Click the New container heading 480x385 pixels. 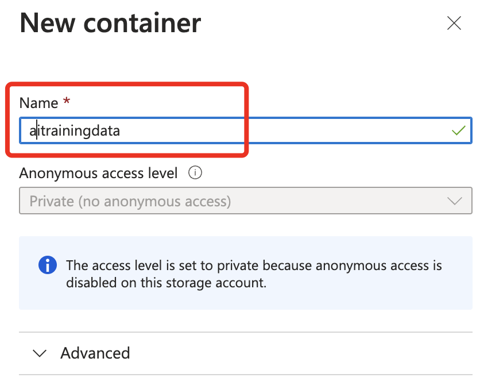110,23
